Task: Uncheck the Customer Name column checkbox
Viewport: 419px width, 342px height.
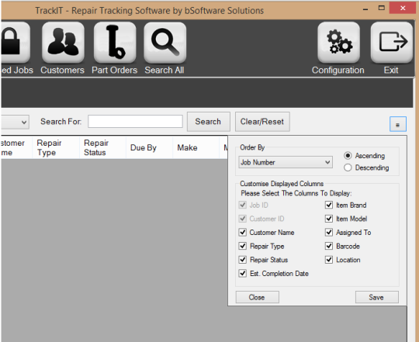Action: [243, 233]
